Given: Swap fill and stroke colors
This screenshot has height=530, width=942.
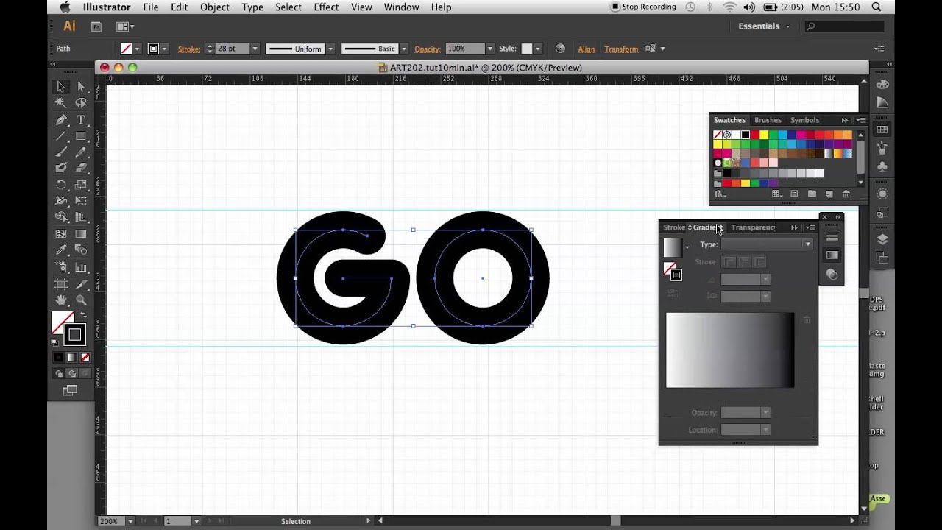Looking at the screenshot, I should coord(83,315).
